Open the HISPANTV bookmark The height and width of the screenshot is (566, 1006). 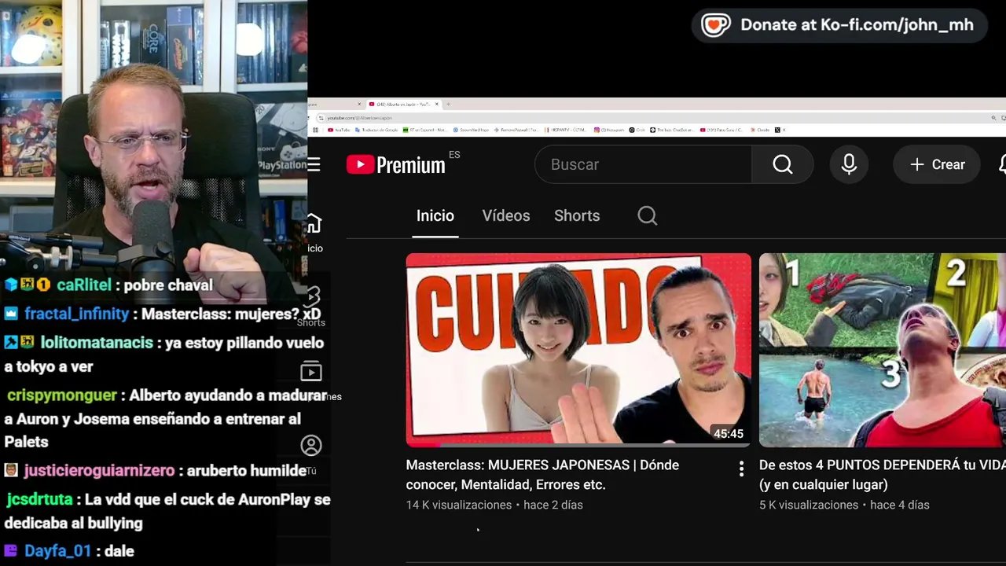[566, 130]
